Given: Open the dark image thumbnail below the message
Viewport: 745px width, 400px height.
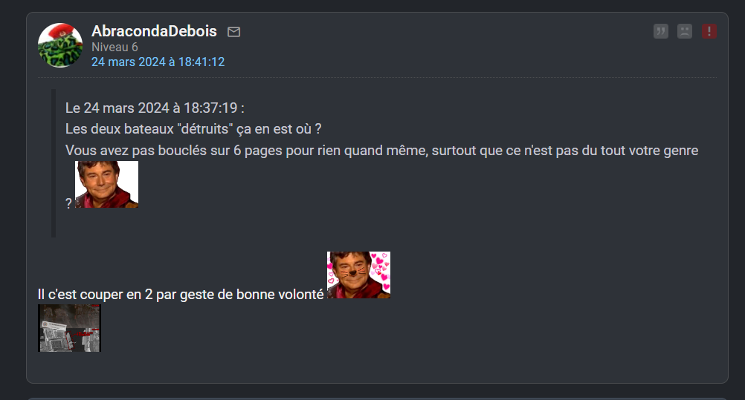Looking at the screenshot, I should (x=69, y=328).
